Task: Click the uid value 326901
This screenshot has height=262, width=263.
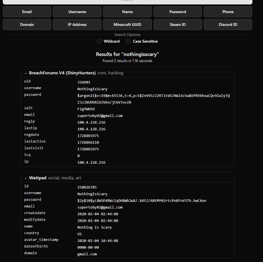Action: pyautogui.click(x=84, y=82)
